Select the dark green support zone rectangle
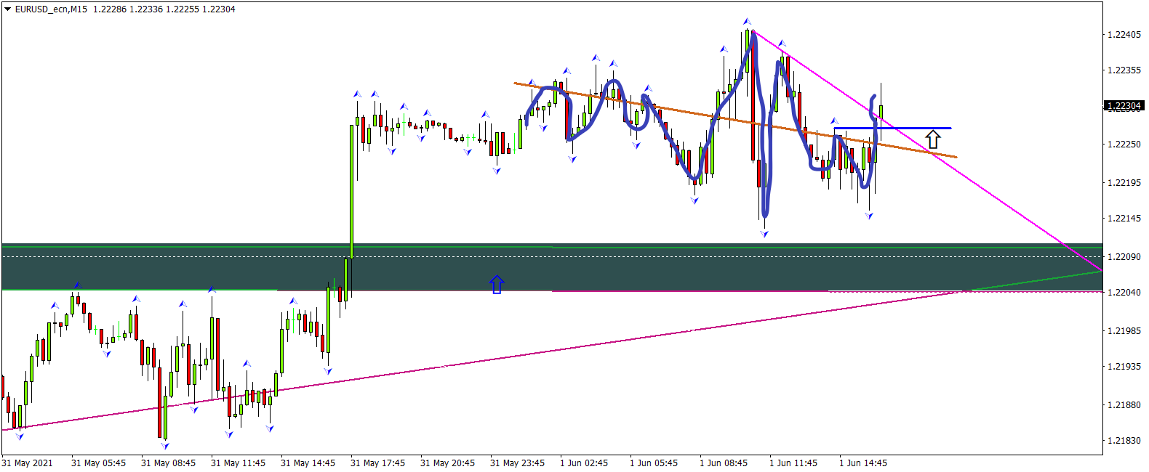 tap(552, 266)
